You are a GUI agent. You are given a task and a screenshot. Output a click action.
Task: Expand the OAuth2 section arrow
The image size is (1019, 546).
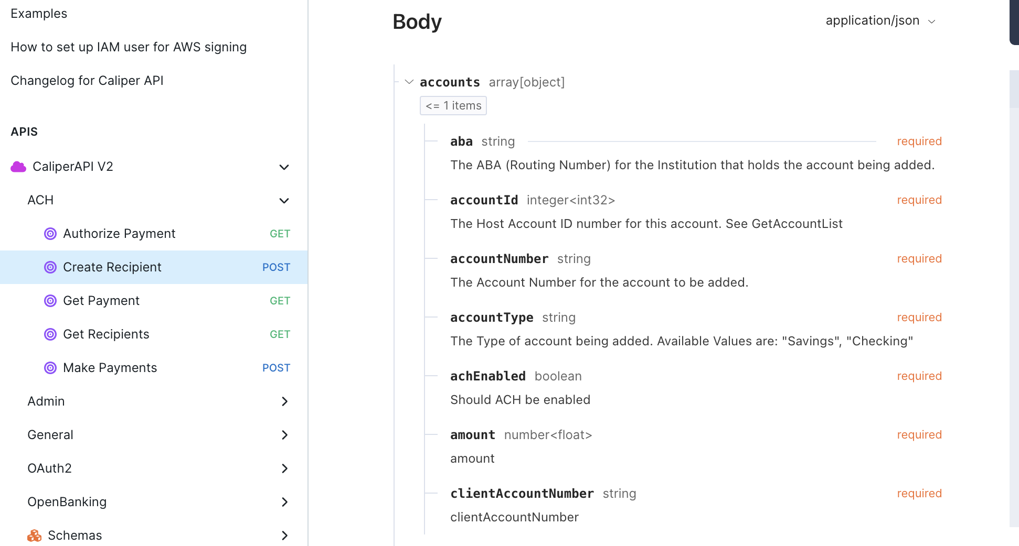tap(284, 468)
